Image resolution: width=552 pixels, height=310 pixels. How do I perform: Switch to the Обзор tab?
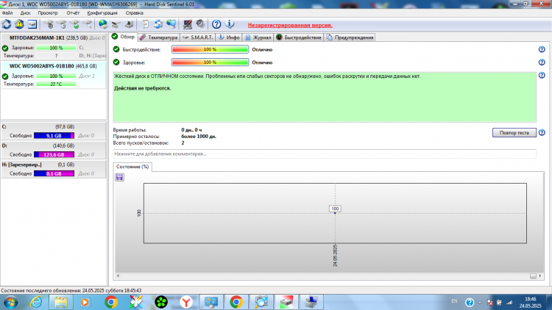click(x=123, y=37)
